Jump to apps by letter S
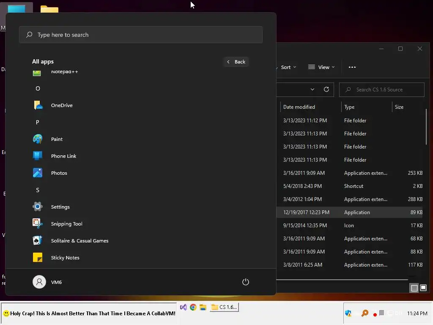Image resolution: width=433 pixels, height=325 pixels. (38, 190)
